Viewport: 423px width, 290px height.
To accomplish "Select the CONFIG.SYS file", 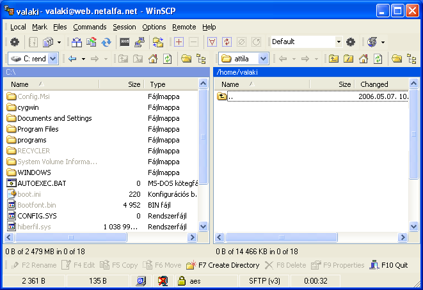I will click(x=32, y=216).
